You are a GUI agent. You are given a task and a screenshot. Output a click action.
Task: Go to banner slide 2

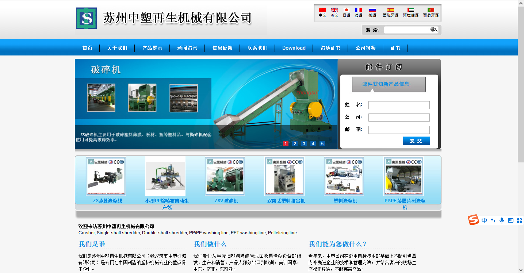pos(295,143)
